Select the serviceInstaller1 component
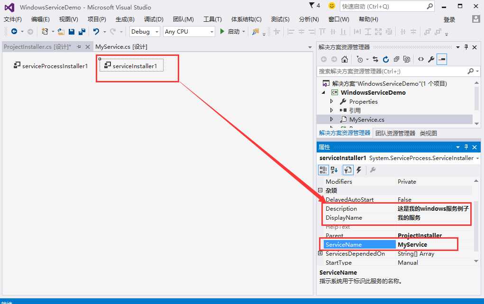Screen dimensions: 484x304 131,65
